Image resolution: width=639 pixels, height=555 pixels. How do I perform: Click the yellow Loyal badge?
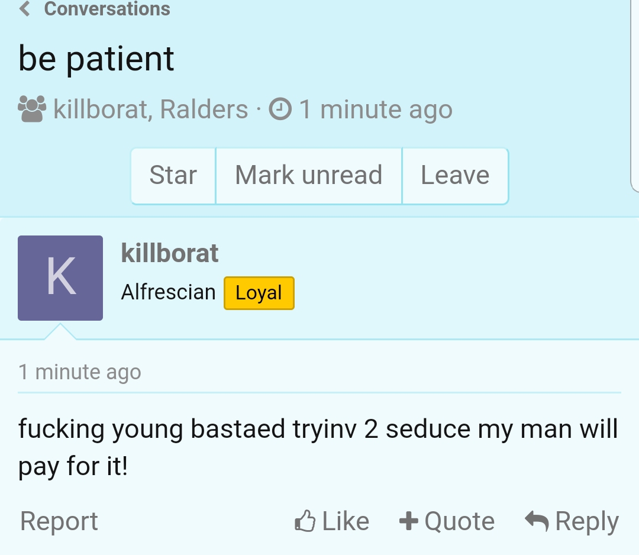pyautogui.click(x=259, y=293)
